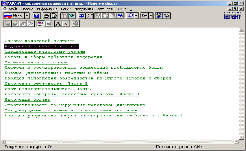246x151 pixels.
Task: Click the blue floppy disk save icon
Action: point(37,16)
